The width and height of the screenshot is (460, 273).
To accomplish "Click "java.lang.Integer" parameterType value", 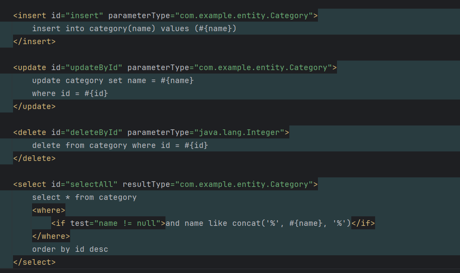I will [239, 132].
